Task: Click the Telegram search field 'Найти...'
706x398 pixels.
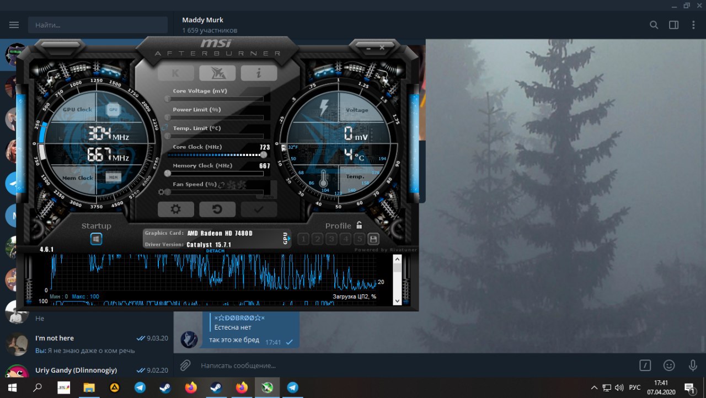Action: [x=98, y=25]
